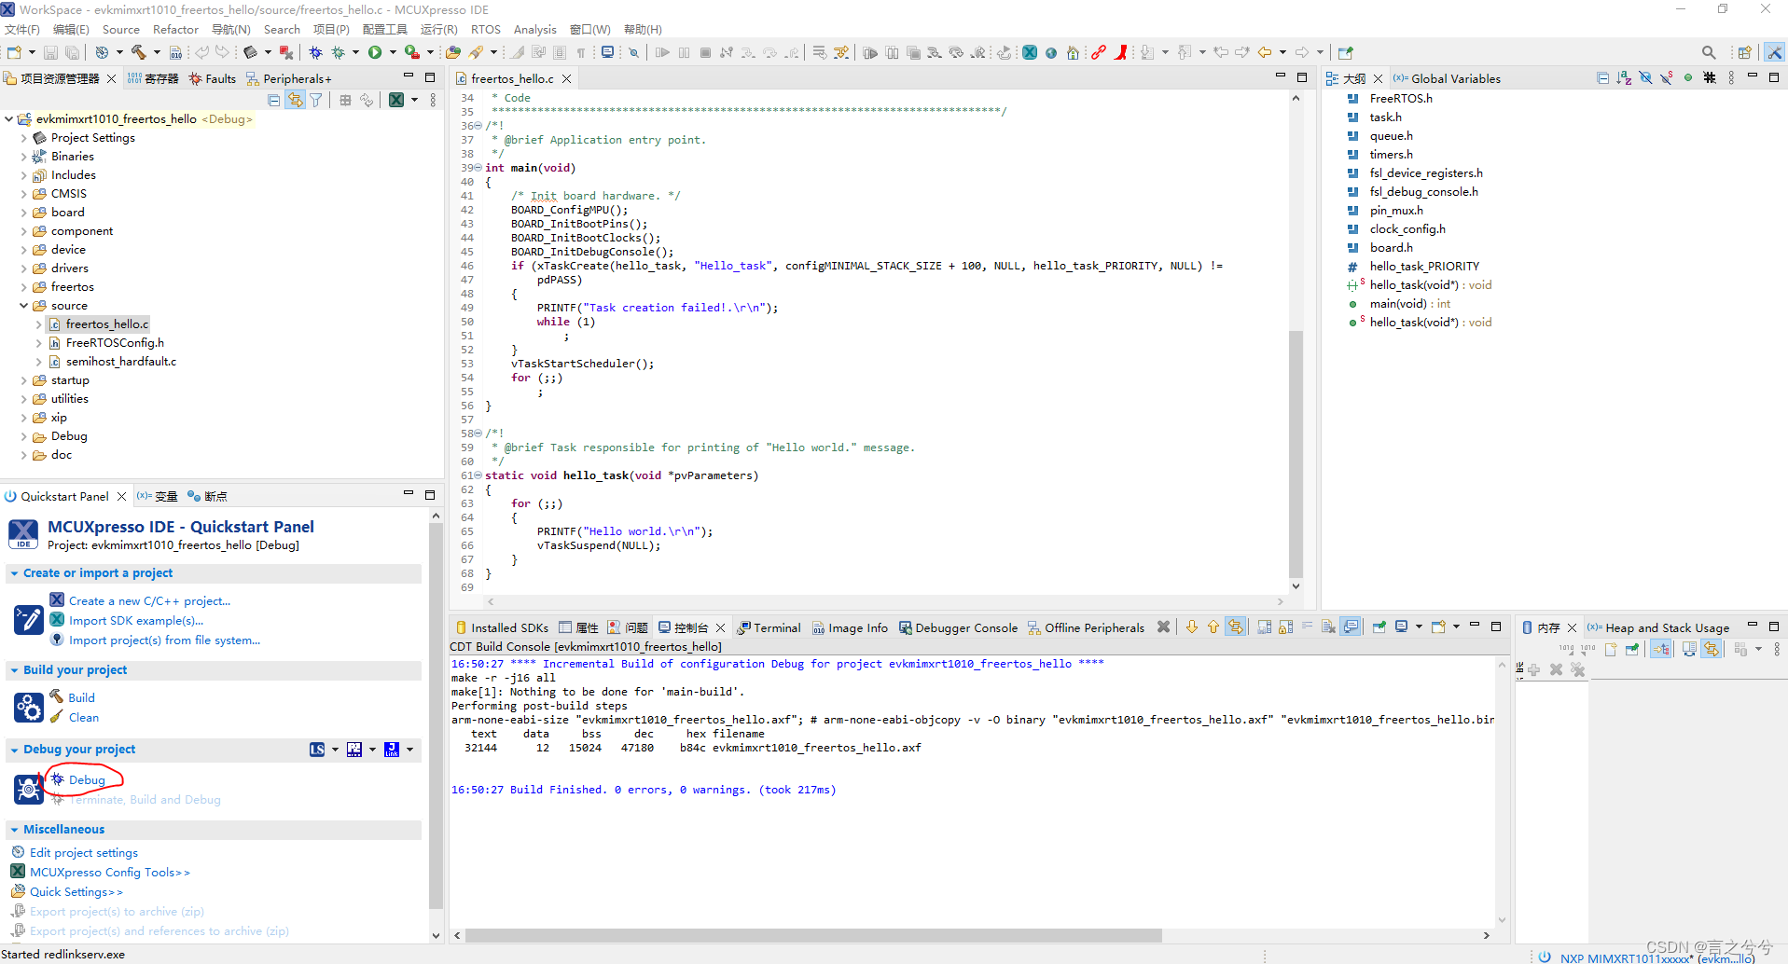Toggle hide non-public members green dot in outline
The height and width of the screenshot is (964, 1788).
point(1688,78)
